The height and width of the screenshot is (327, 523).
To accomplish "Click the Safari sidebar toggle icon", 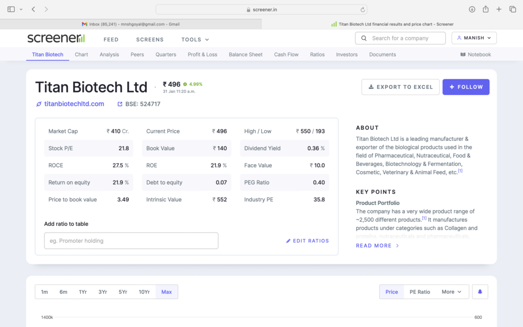I will pyautogui.click(x=11, y=9).
